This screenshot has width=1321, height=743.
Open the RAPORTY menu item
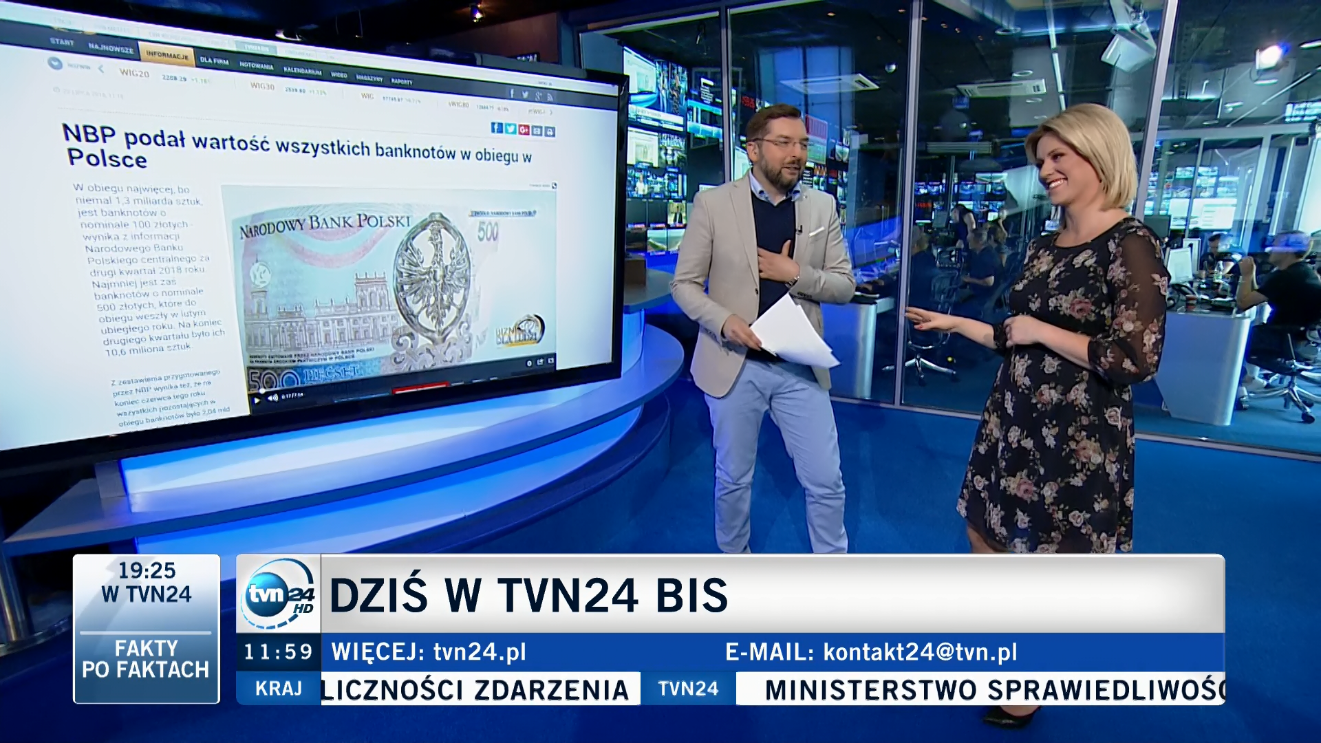[x=402, y=81]
